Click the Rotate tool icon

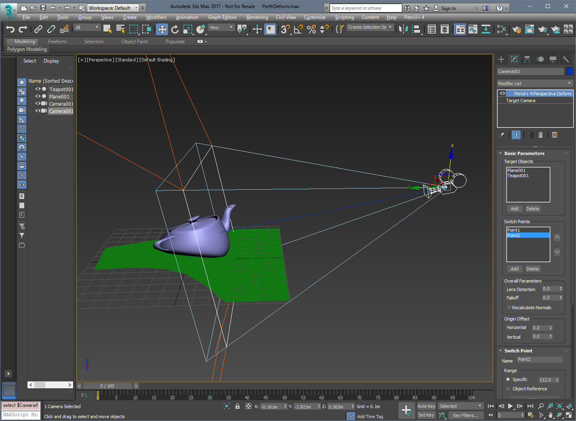pos(174,29)
